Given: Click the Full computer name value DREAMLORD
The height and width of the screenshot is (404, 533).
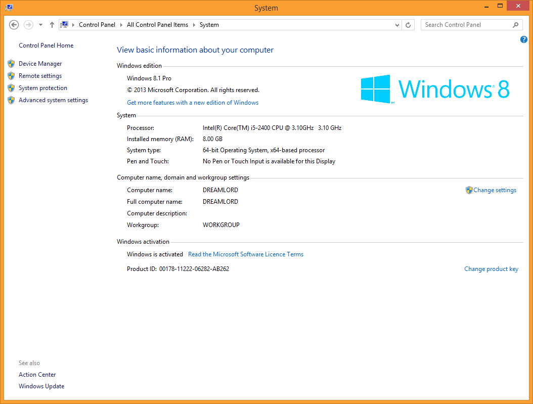Looking at the screenshot, I should pos(220,201).
